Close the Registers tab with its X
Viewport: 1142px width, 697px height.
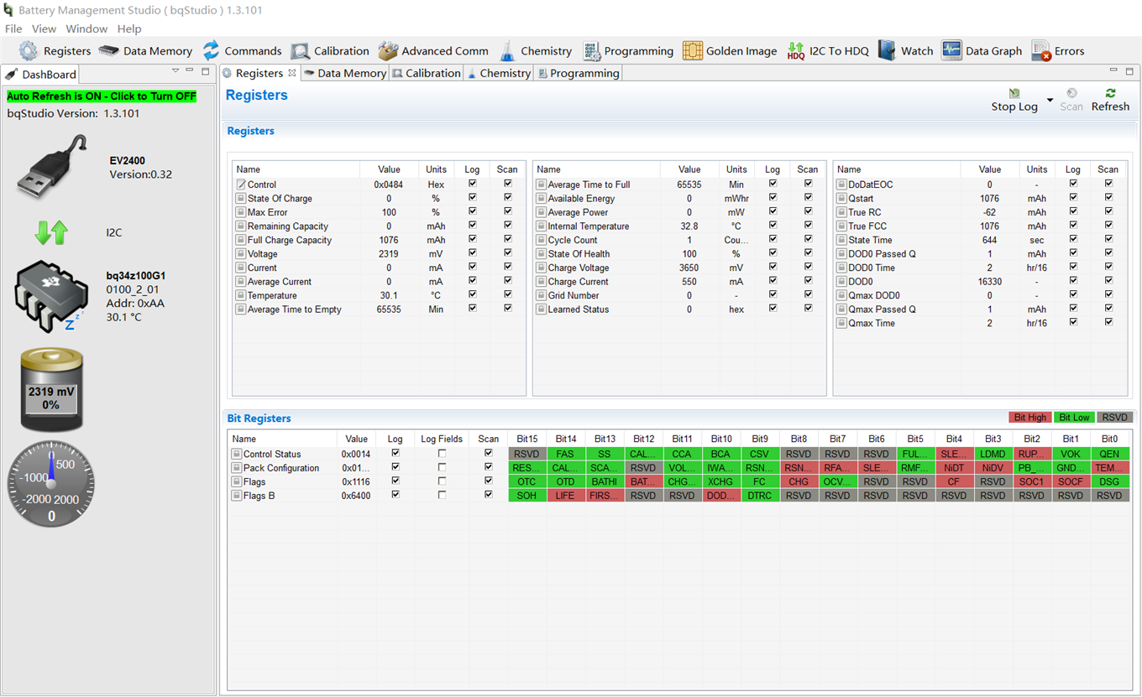(x=292, y=73)
